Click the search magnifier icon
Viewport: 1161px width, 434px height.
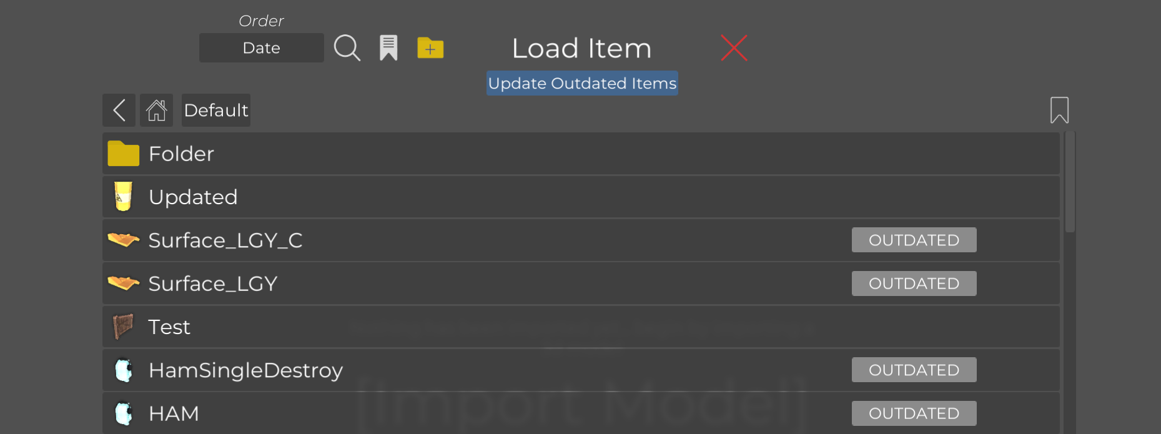click(x=347, y=48)
